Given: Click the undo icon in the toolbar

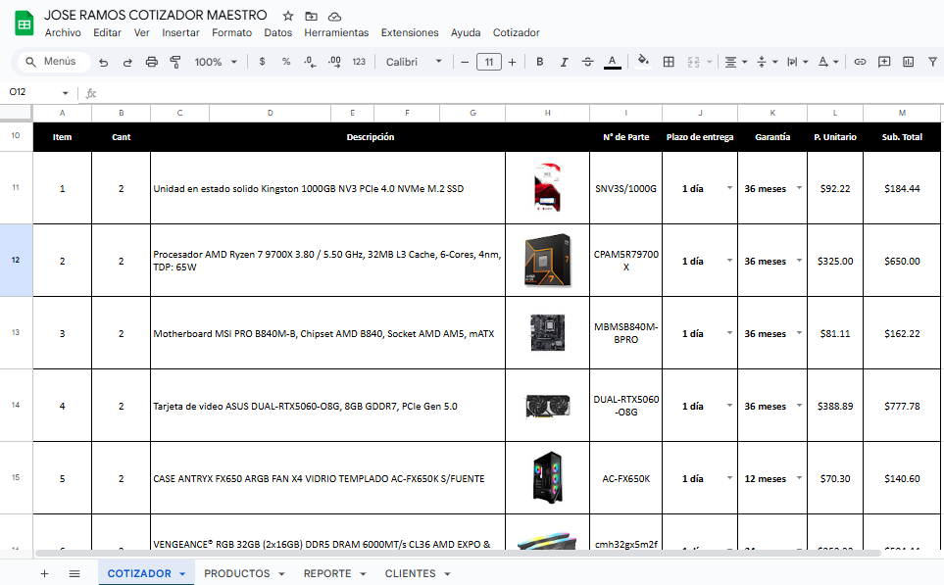Looking at the screenshot, I should (104, 62).
